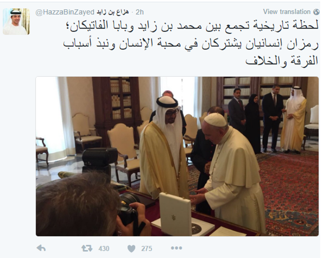Image resolution: width=322 pixels, height=258 pixels.
Task: Open the @HazzaBinZayed handle link
Action: click(65, 12)
